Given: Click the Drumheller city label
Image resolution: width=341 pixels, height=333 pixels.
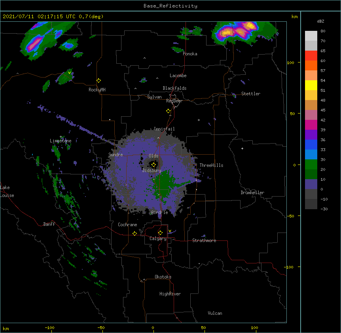Looking at the screenshot, I should pos(252,193).
